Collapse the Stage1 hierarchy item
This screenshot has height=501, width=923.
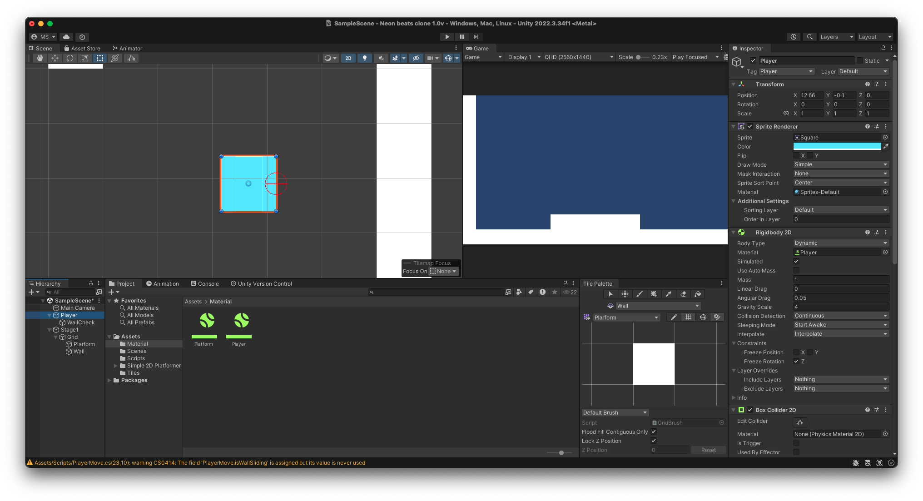click(49, 330)
